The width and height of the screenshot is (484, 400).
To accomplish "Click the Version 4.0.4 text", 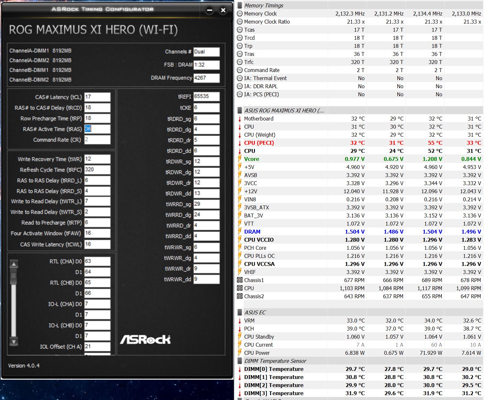I will 24,365.
